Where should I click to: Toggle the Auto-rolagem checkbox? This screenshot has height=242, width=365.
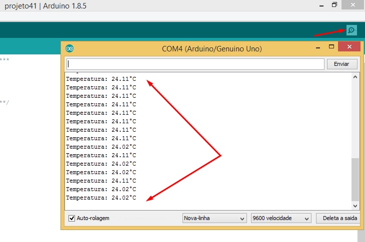click(71, 219)
